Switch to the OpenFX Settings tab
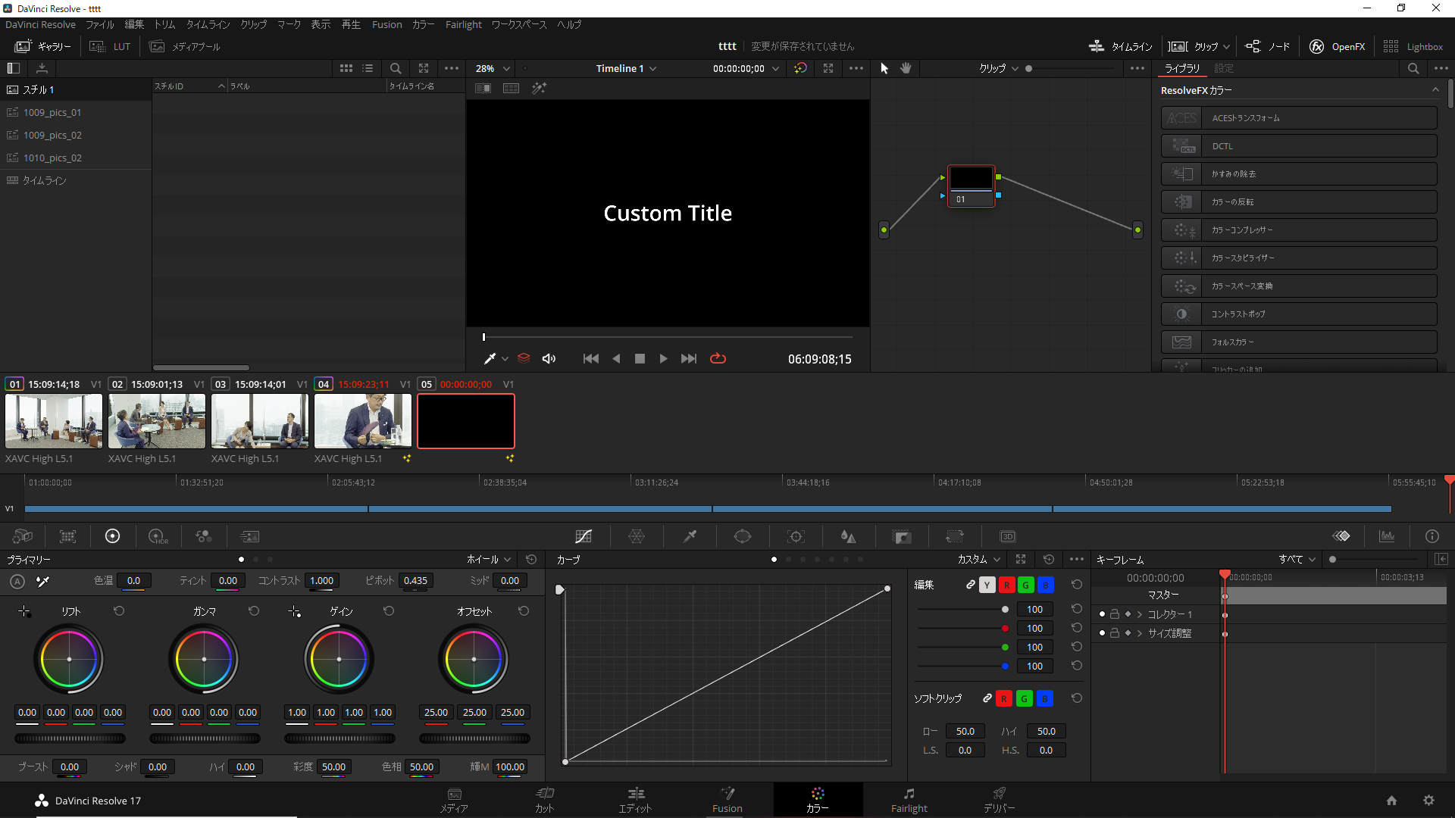The height and width of the screenshot is (818, 1455). (x=1223, y=68)
